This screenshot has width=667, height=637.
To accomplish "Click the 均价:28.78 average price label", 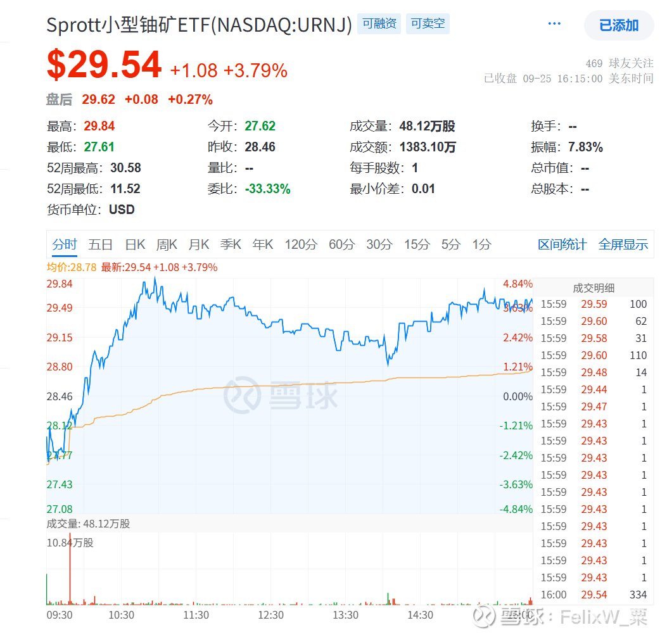I will point(72,267).
